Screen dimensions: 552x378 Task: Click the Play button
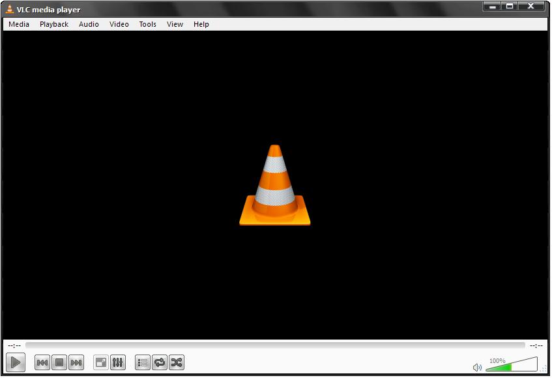16,362
